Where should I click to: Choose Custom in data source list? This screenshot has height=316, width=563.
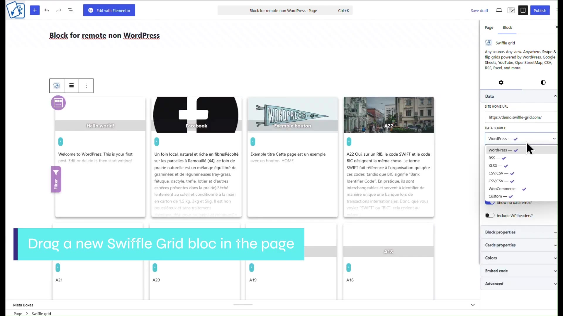tap(521, 196)
